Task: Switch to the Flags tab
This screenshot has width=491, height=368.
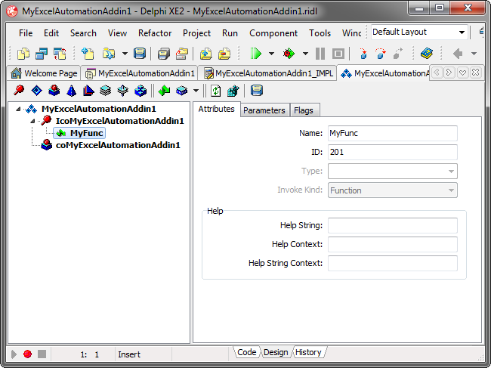Action: pyautogui.click(x=304, y=110)
